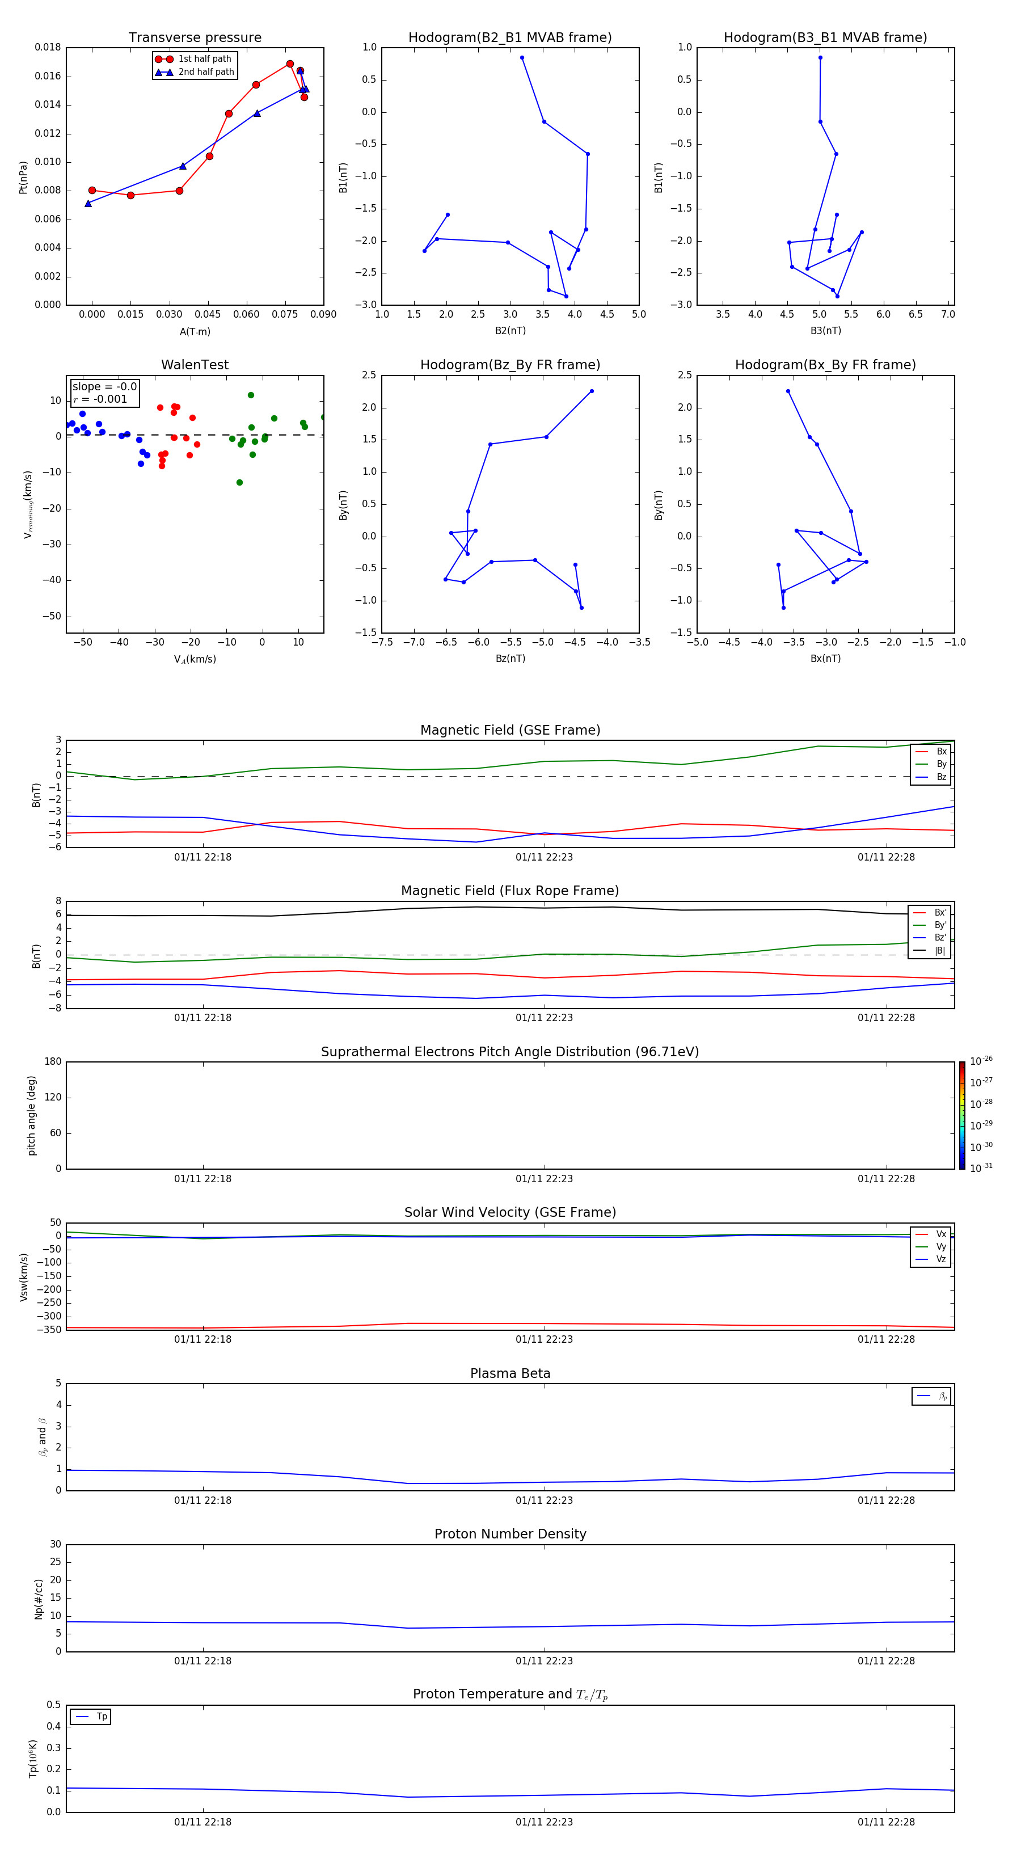
Task: Click the "WalenTest" plot title
Action: [195, 365]
